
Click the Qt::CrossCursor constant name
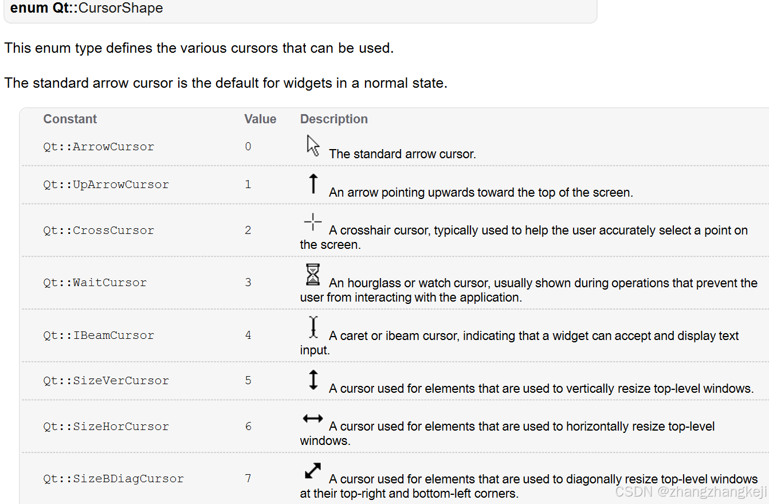pos(99,230)
